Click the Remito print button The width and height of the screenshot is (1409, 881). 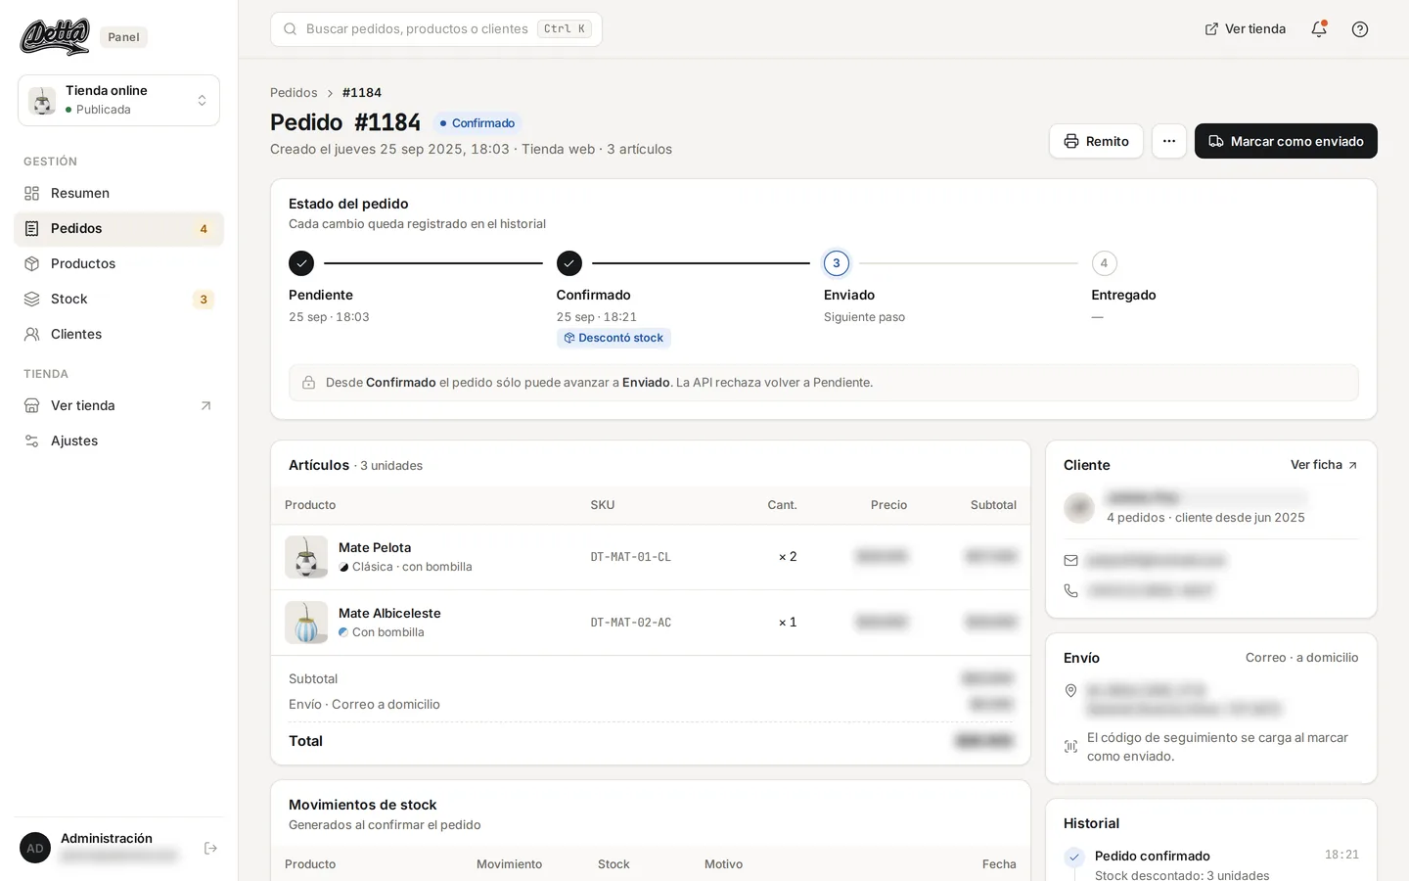1096,141
